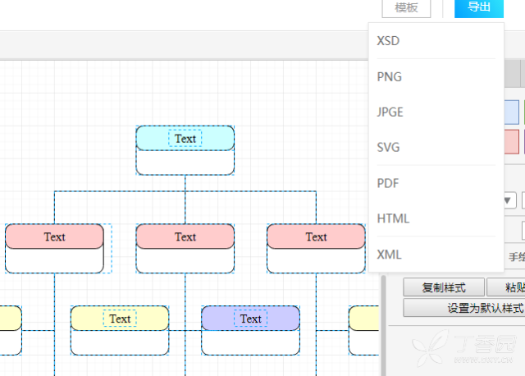Open the dropdown arrow in side panel
Viewport: 525px width, 376px height.
[509, 200]
